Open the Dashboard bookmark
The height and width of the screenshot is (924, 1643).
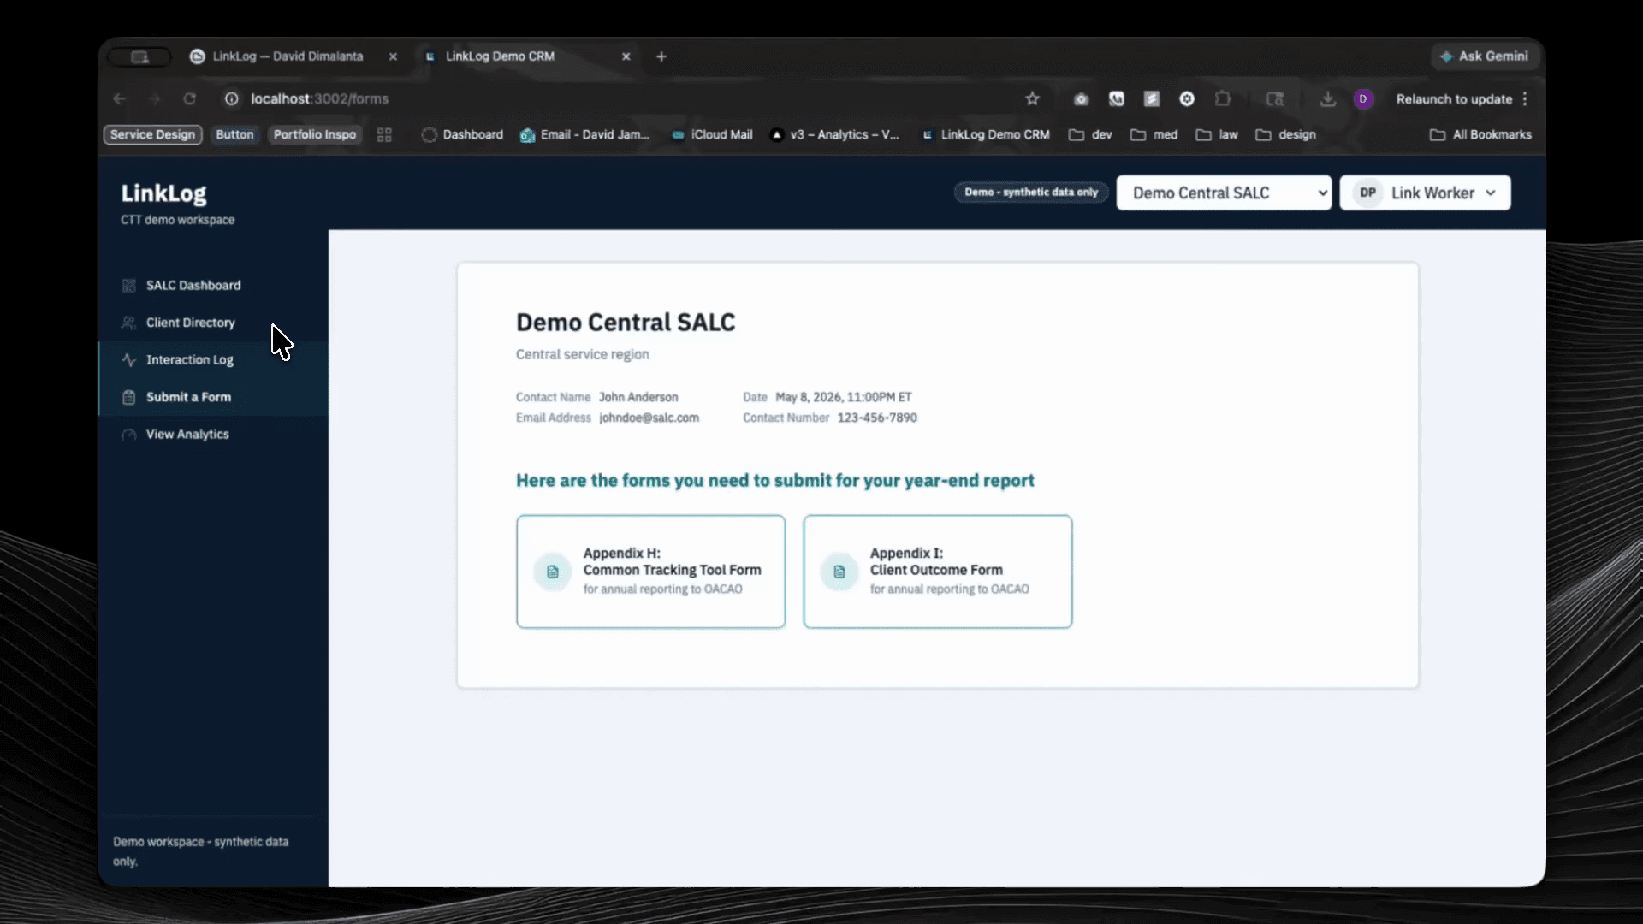[462, 135]
